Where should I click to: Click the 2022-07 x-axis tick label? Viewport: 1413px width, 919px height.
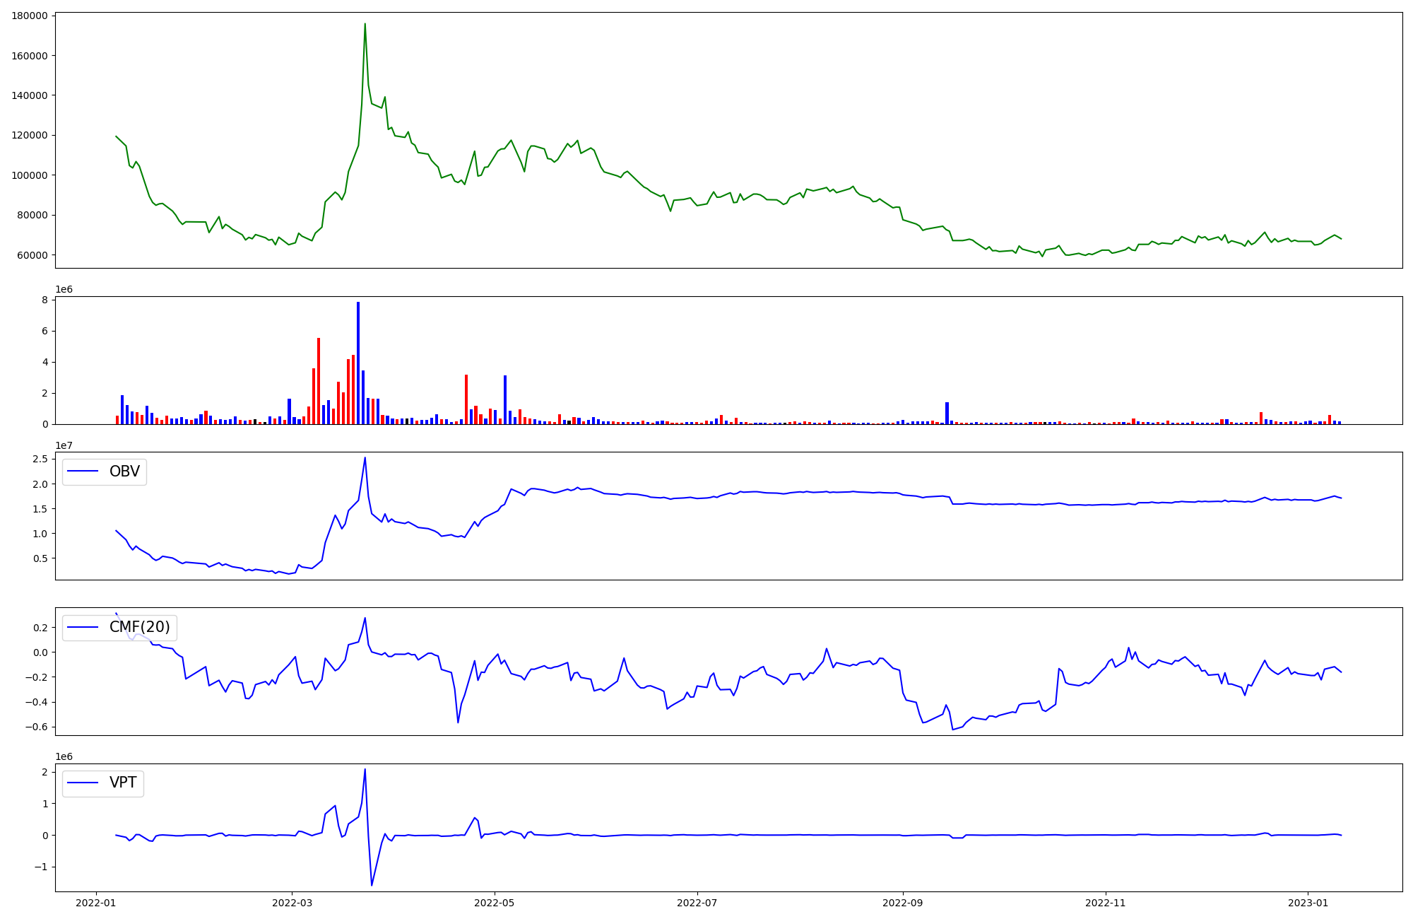click(x=697, y=903)
